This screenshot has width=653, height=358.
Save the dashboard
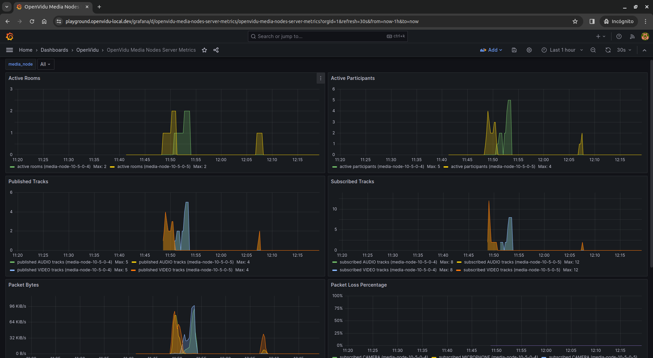pos(514,50)
